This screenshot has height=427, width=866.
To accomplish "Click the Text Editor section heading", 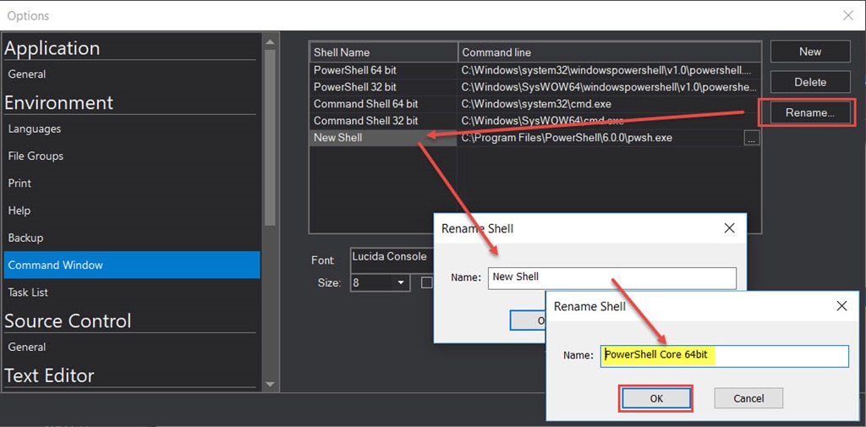I will point(49,375).
